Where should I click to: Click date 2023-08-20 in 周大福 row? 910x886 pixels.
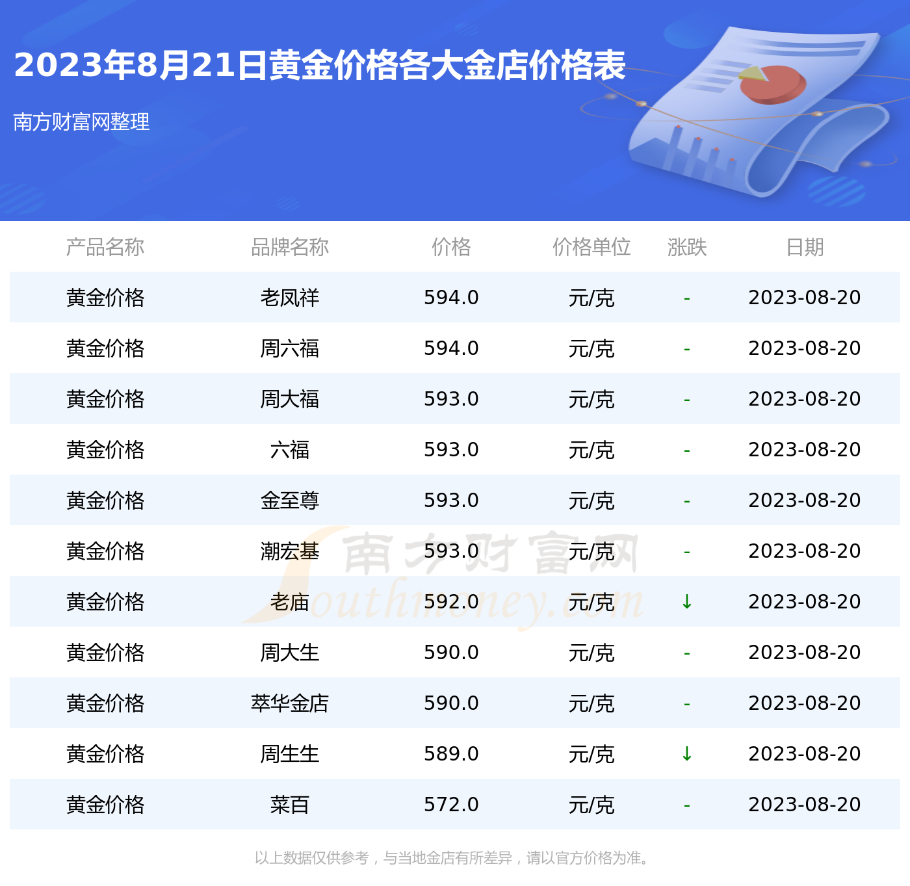pyautogui.click(x=805, y=399)
